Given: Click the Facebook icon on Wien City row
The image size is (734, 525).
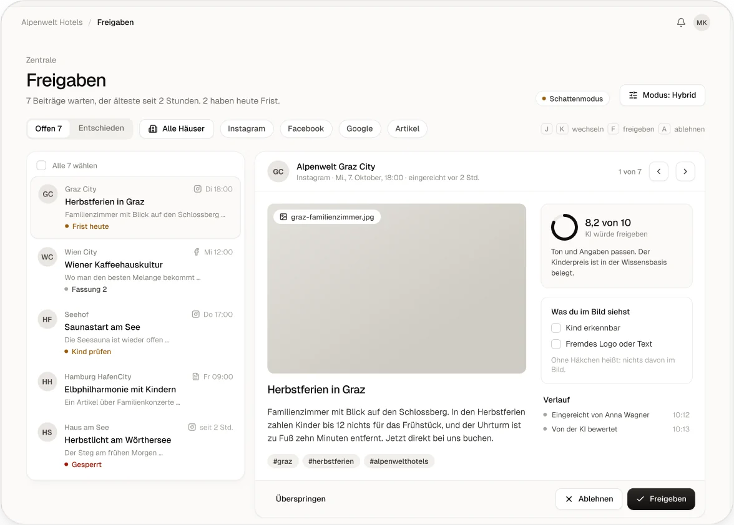Looking at the screenshot, I should [197, 252].
